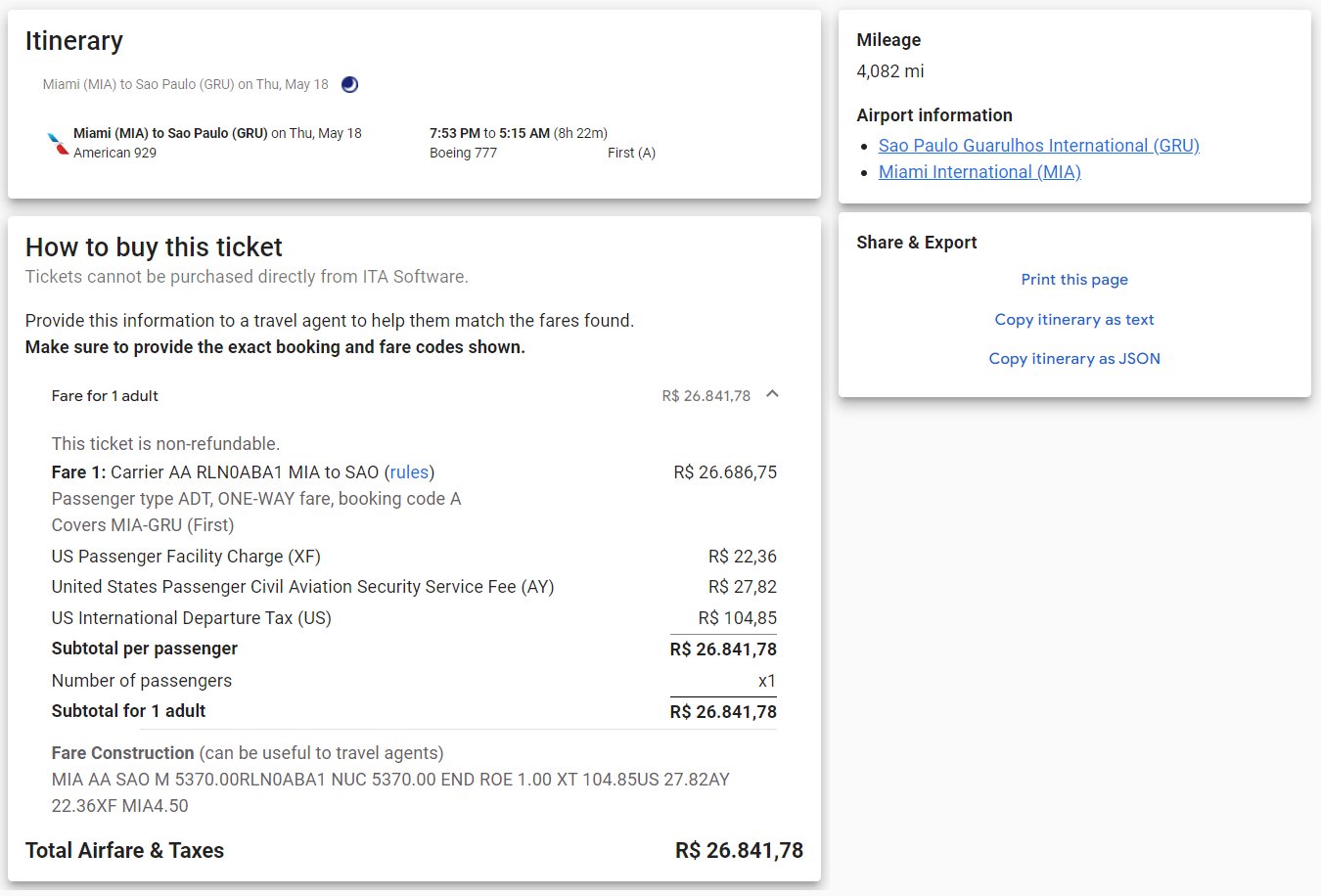Click the total R$ 26.841,78 at bottom
Screen dimensions: 1321x896
point(739,851)
